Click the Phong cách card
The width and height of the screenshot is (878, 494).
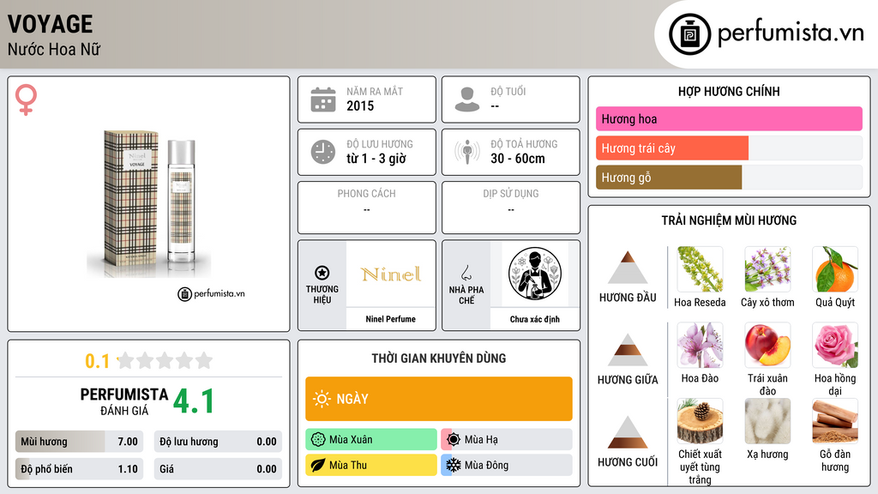[x=367, y=208]
